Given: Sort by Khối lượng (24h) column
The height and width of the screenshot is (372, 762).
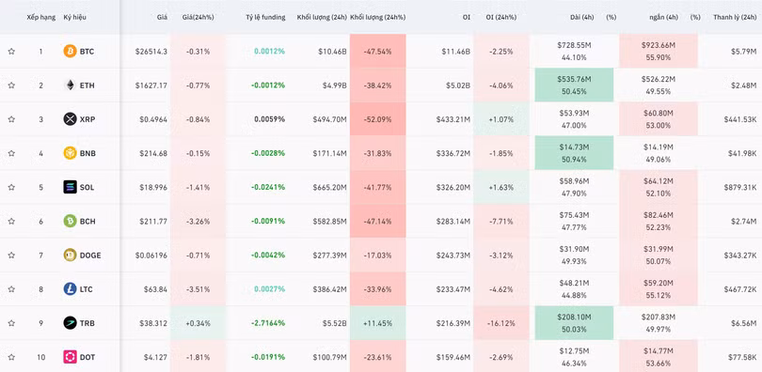Looking at the screenshot, I should point(322,17).
